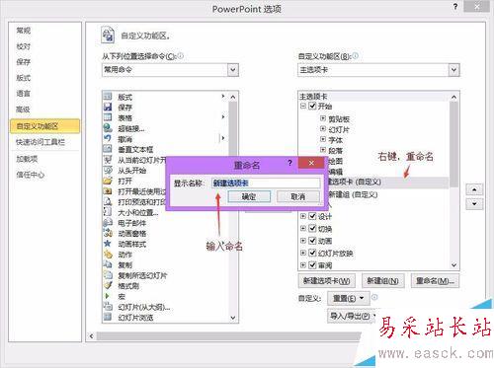
Task: Click the 打印预览和打印 icon
Action: (x=108, y=201)
